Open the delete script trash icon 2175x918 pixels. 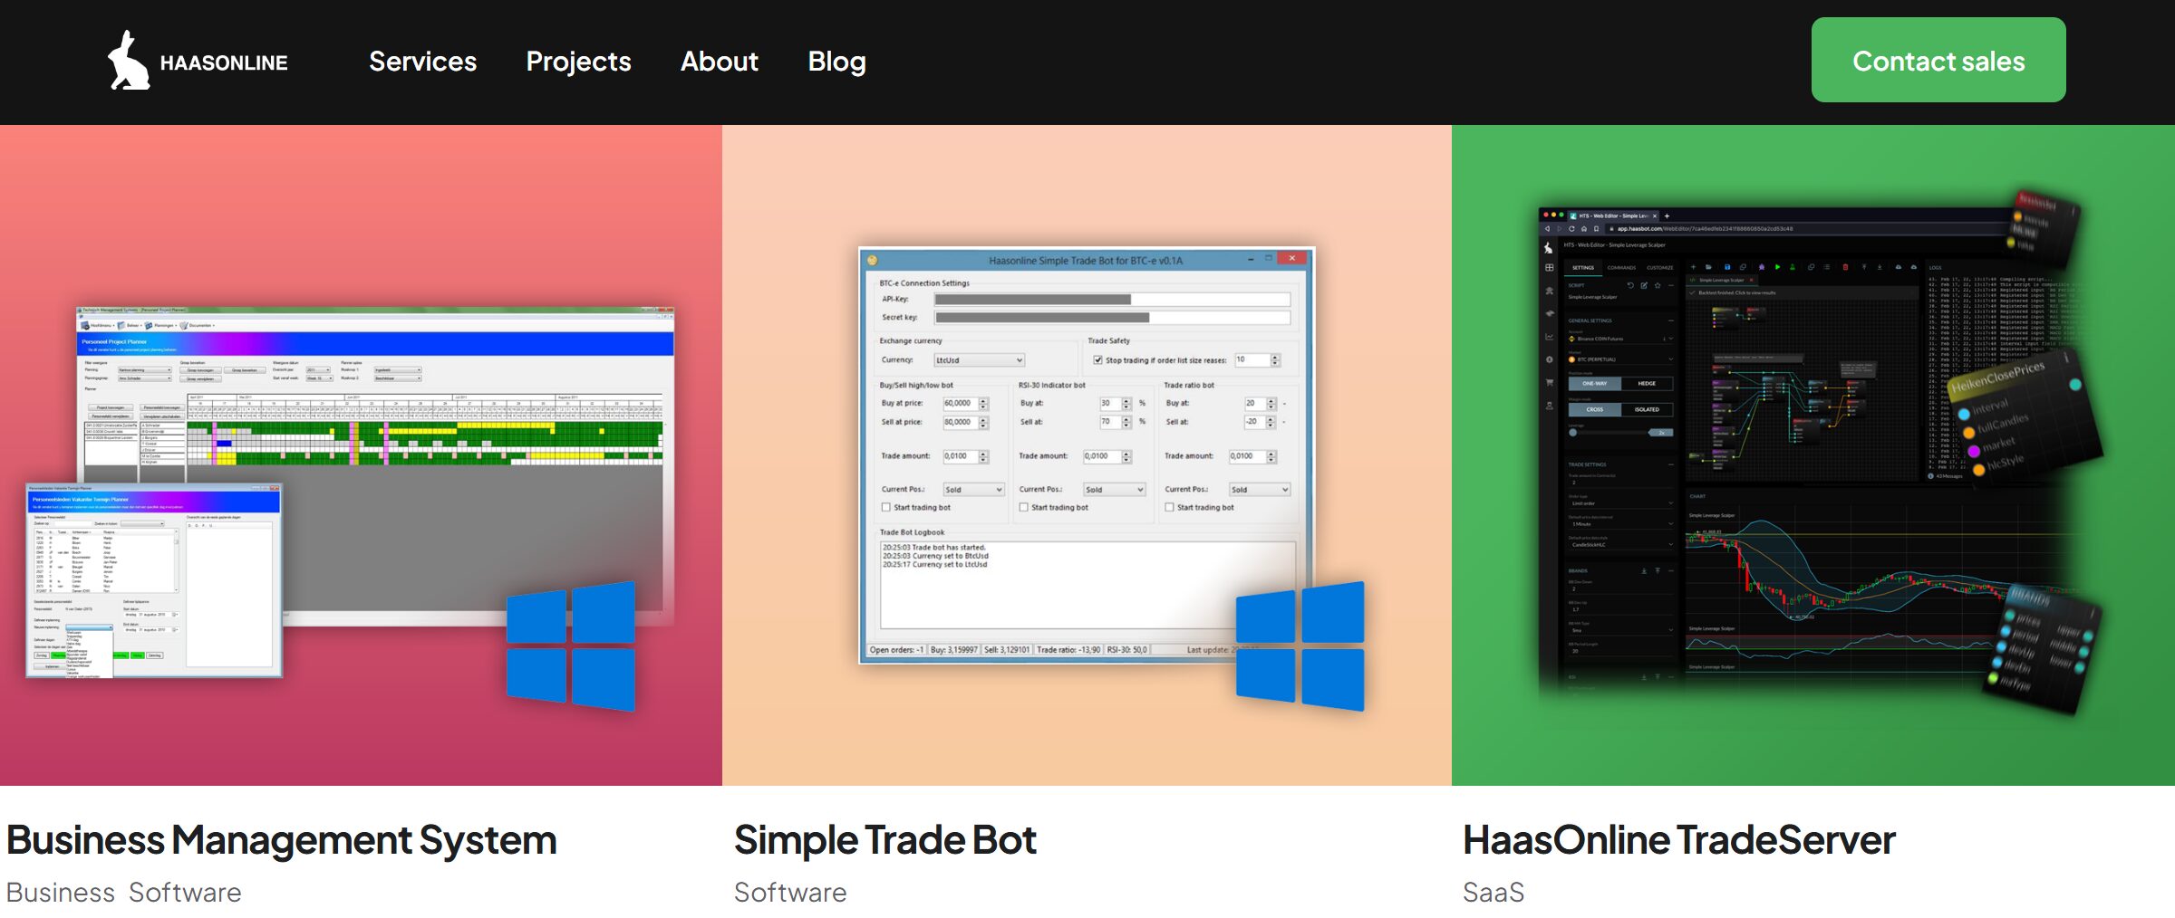pos(1845,267)
